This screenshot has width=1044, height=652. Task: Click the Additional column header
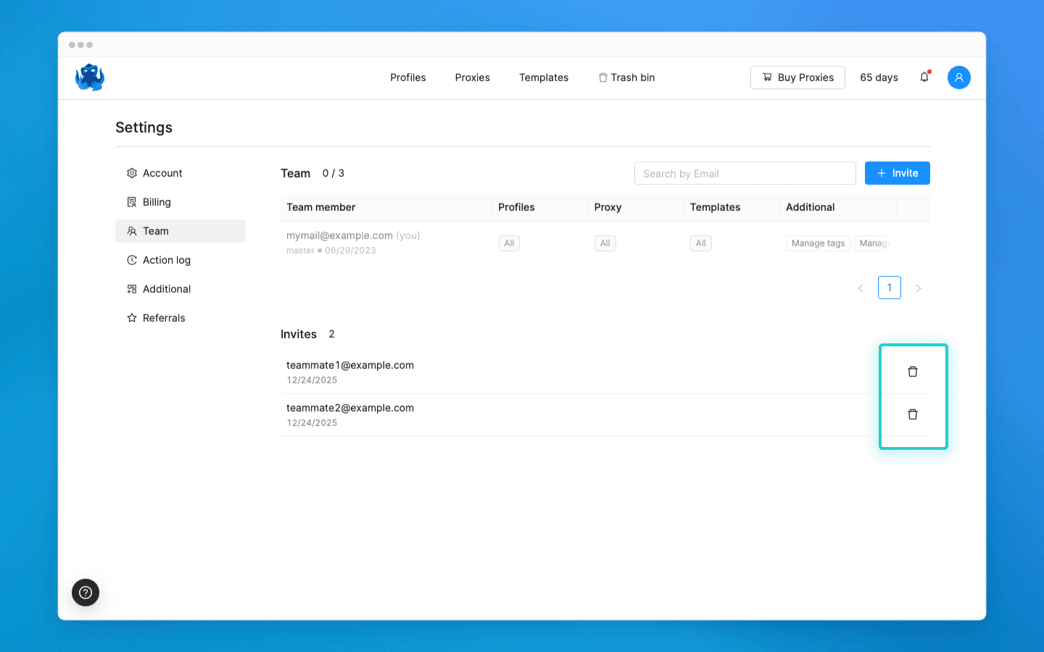click(810, 207)
